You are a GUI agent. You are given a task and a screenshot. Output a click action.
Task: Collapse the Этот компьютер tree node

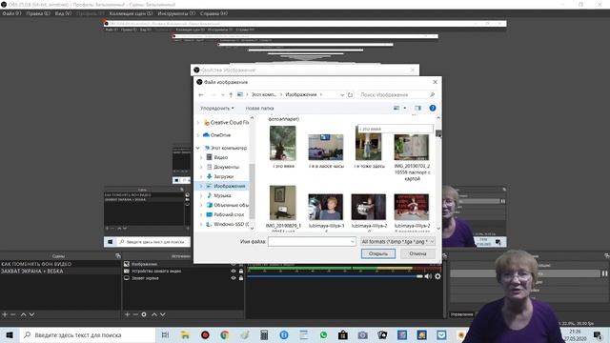pos(197,149)
